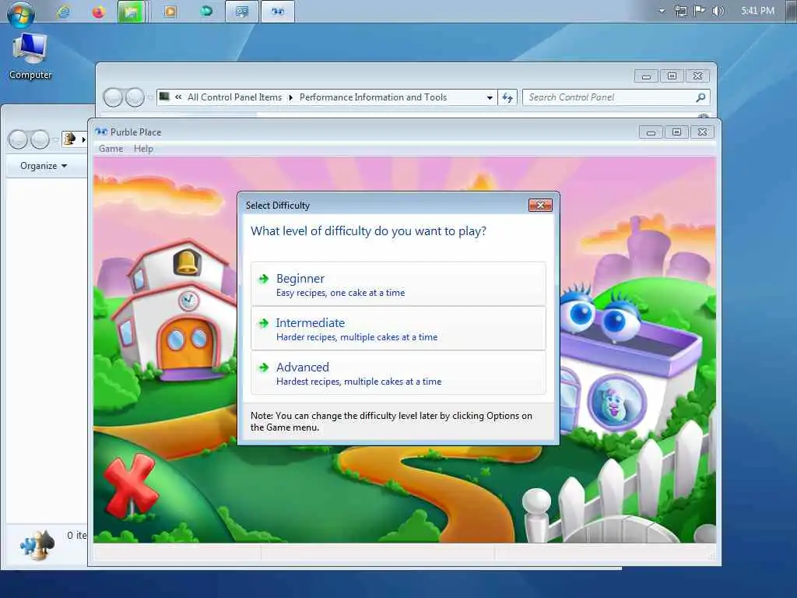The height and width of the screenshot is (598, 797).
Task: Close the Select Difficulty dialog
Action: (540, 205)
